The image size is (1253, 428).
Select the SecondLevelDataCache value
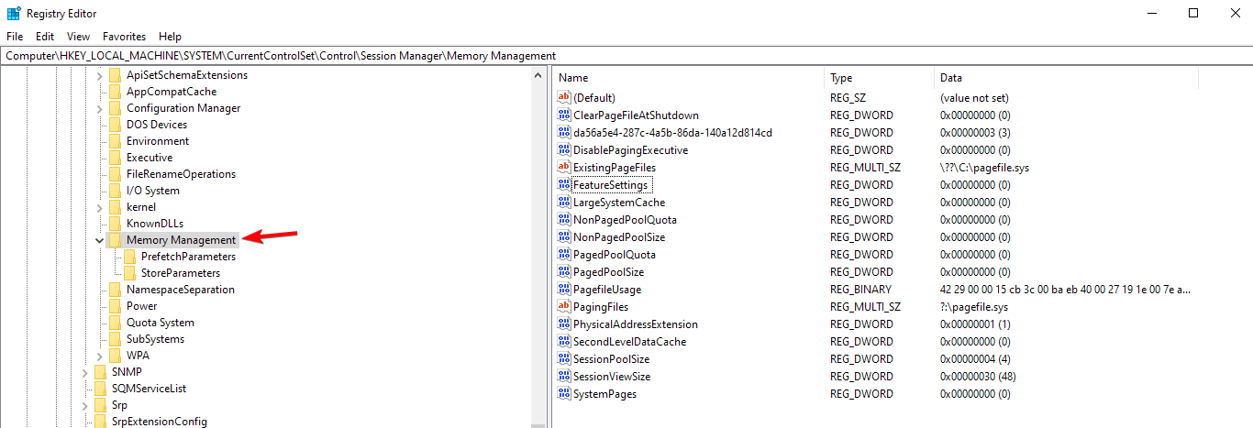coord(629,342)
